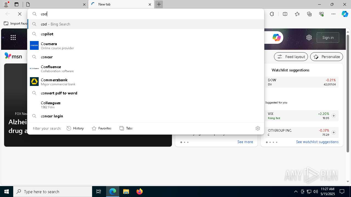Open File Explorer from the taskbar
This screenshot has width=351, height=197.
pyautogui.click(x=126, y=192)
